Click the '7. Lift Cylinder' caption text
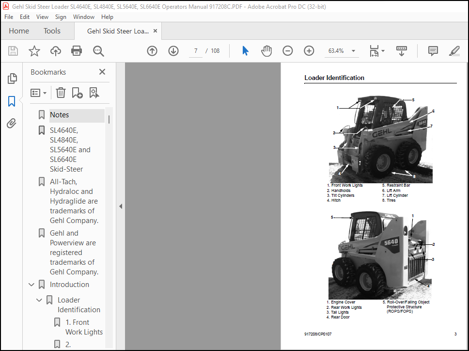The width and height of the screenshot is (469, 351). click(395, 195)
